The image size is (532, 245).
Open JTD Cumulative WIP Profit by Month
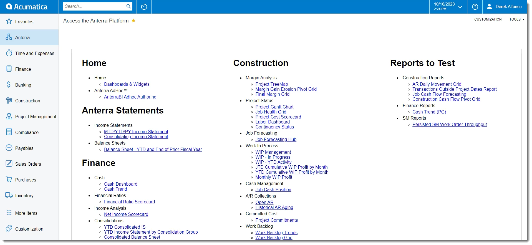tap(291, 167)
